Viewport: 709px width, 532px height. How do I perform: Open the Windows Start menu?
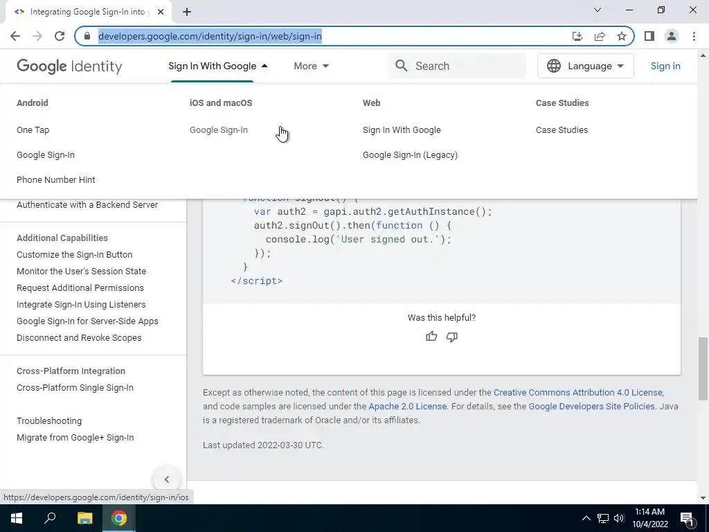(17, 518)
